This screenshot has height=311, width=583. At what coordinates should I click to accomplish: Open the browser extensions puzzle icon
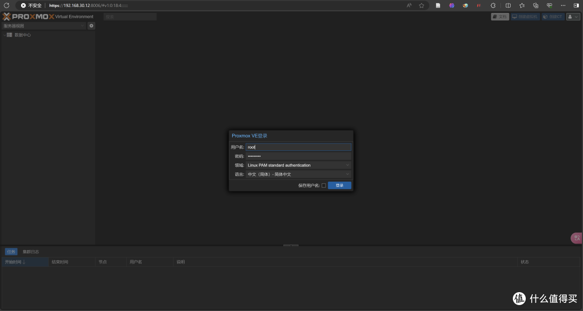point(493,5)
